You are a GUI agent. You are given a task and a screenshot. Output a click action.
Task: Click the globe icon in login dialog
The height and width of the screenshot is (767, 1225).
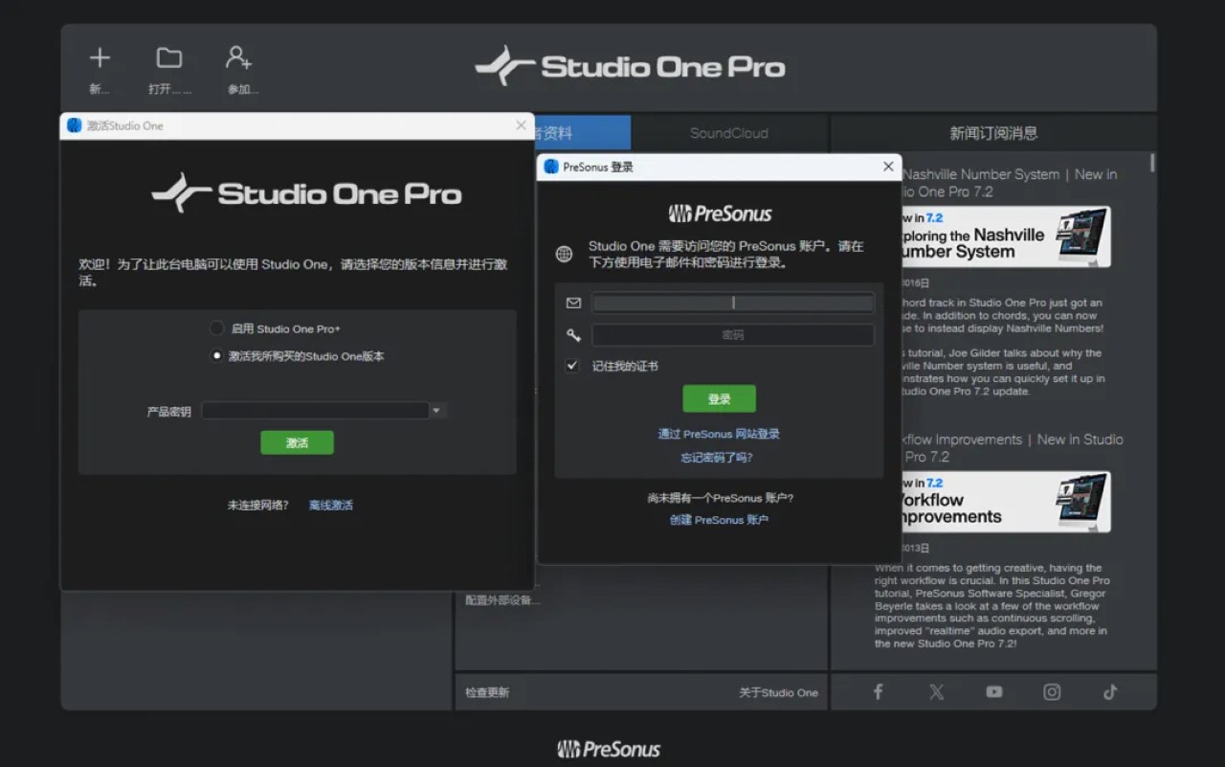tap(565, 255)
